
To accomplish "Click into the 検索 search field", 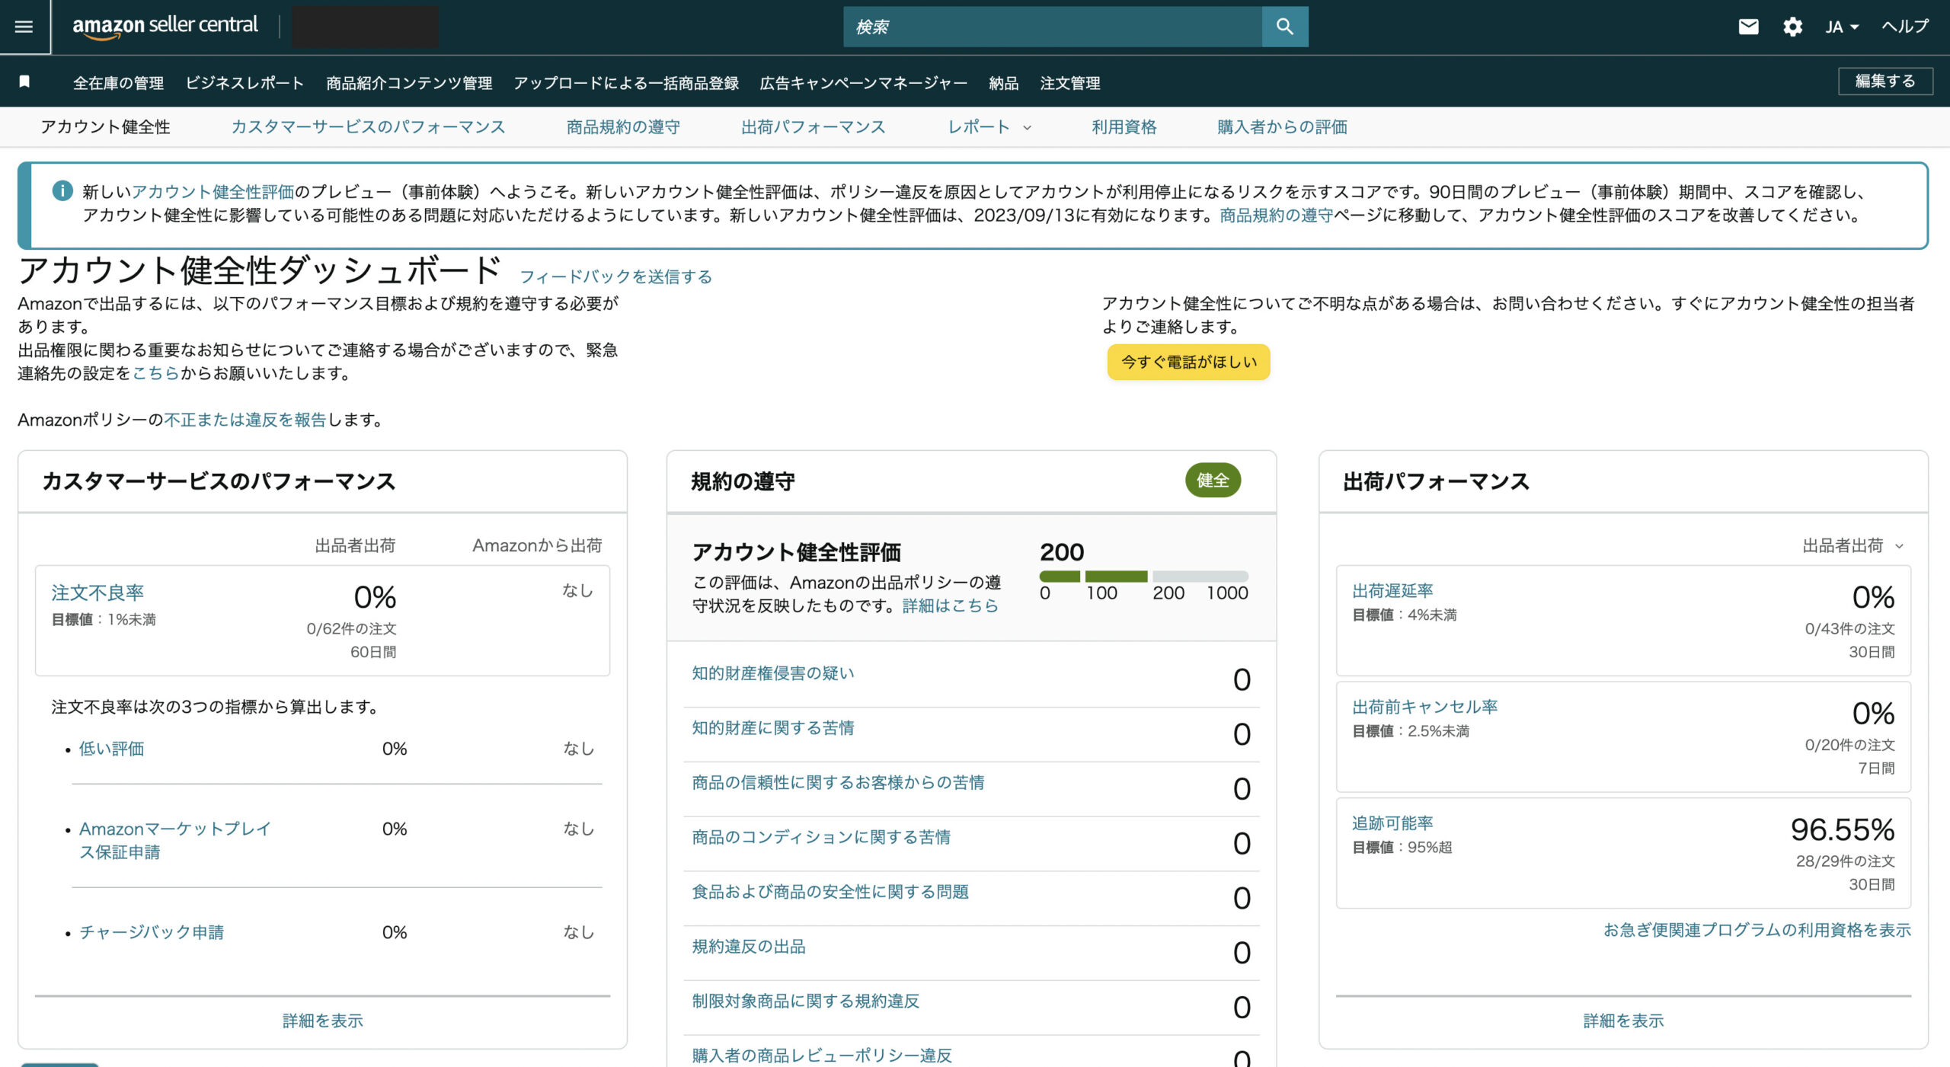I will [1053, 27].
